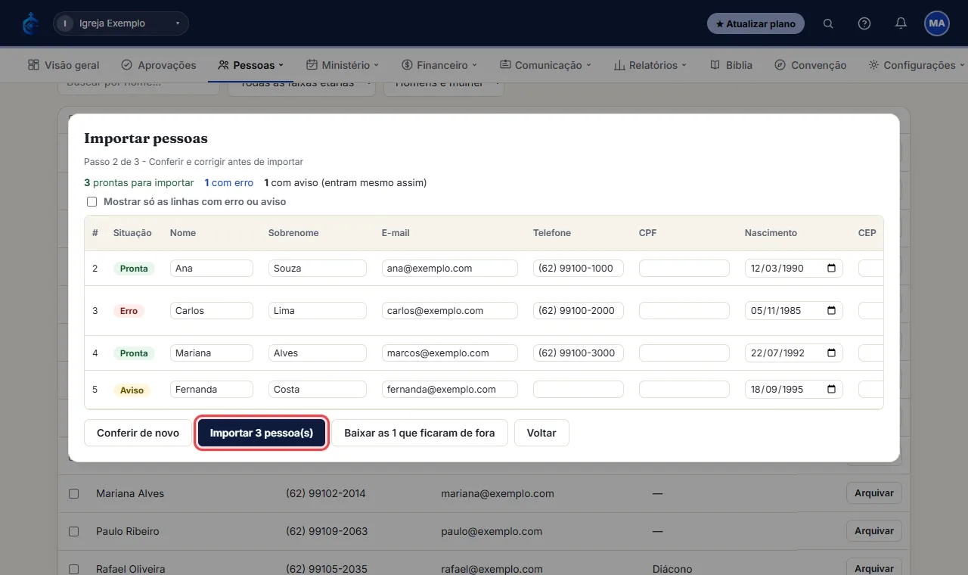Click 'Conferir de novo' button
The width and height of the screenshot is (968, 575).
[x=138, y=433]
